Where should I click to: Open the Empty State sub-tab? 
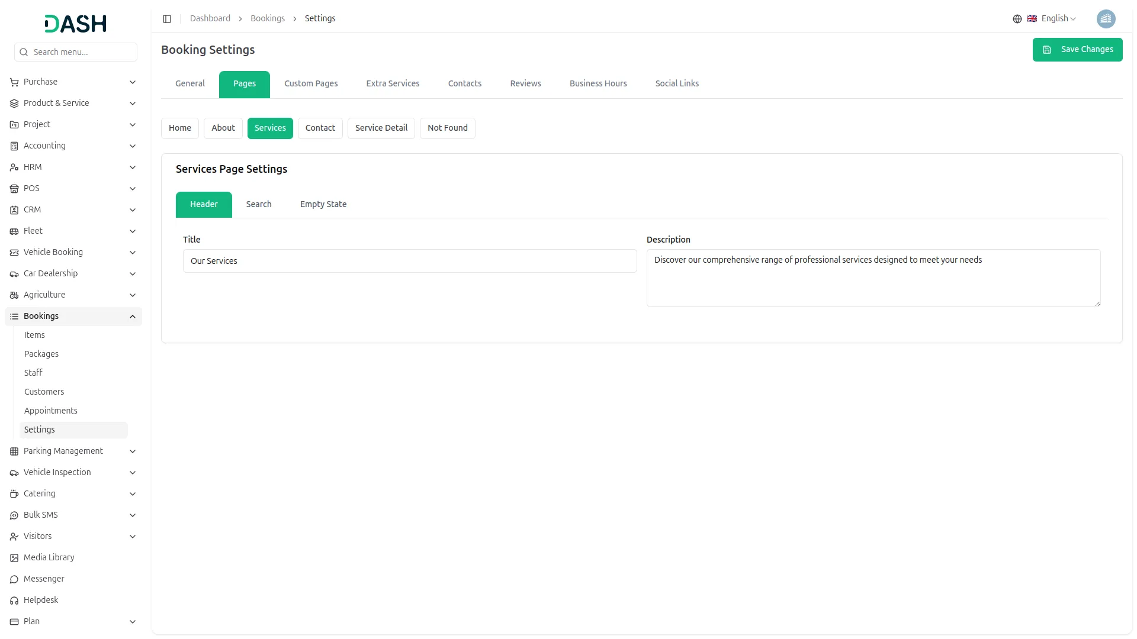tap(323, 205)
